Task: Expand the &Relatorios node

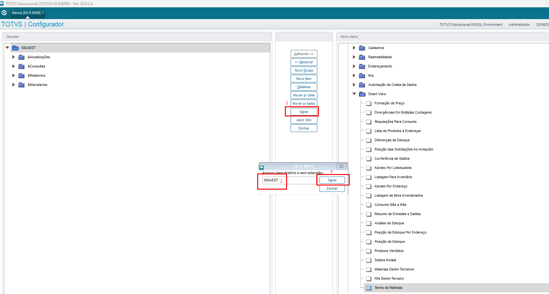Action: [x=13, y=75]
